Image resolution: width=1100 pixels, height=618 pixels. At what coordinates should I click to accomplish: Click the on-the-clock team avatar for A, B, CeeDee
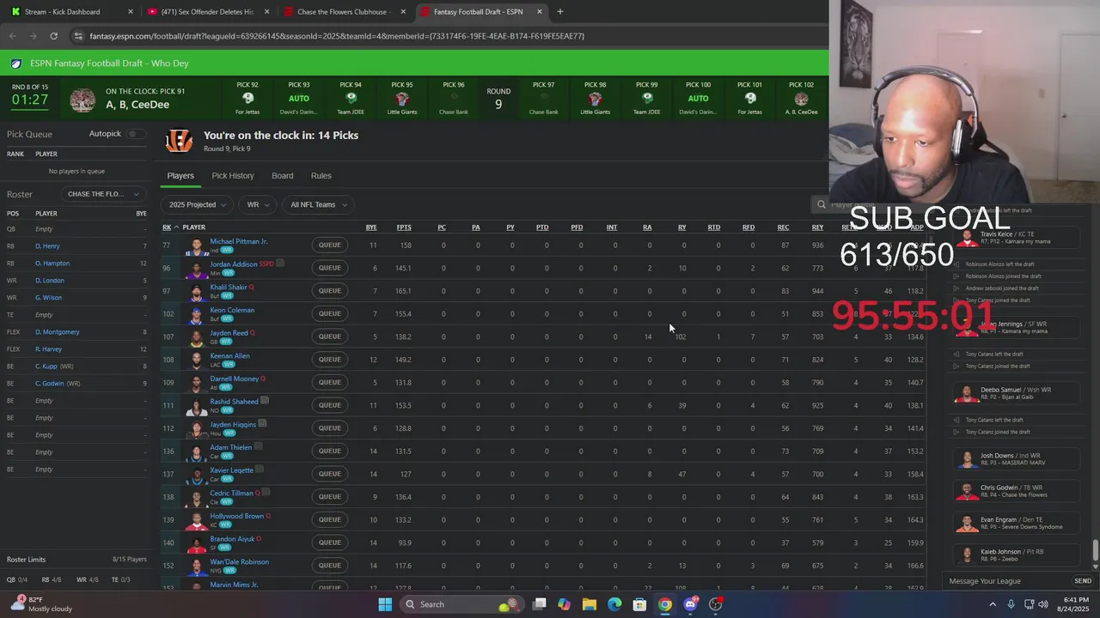click(x=82, y=100)
